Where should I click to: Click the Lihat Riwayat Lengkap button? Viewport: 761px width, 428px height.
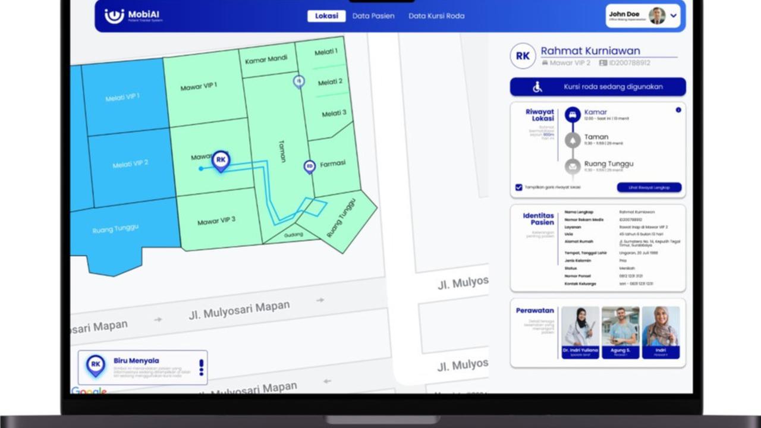(649, 187)
